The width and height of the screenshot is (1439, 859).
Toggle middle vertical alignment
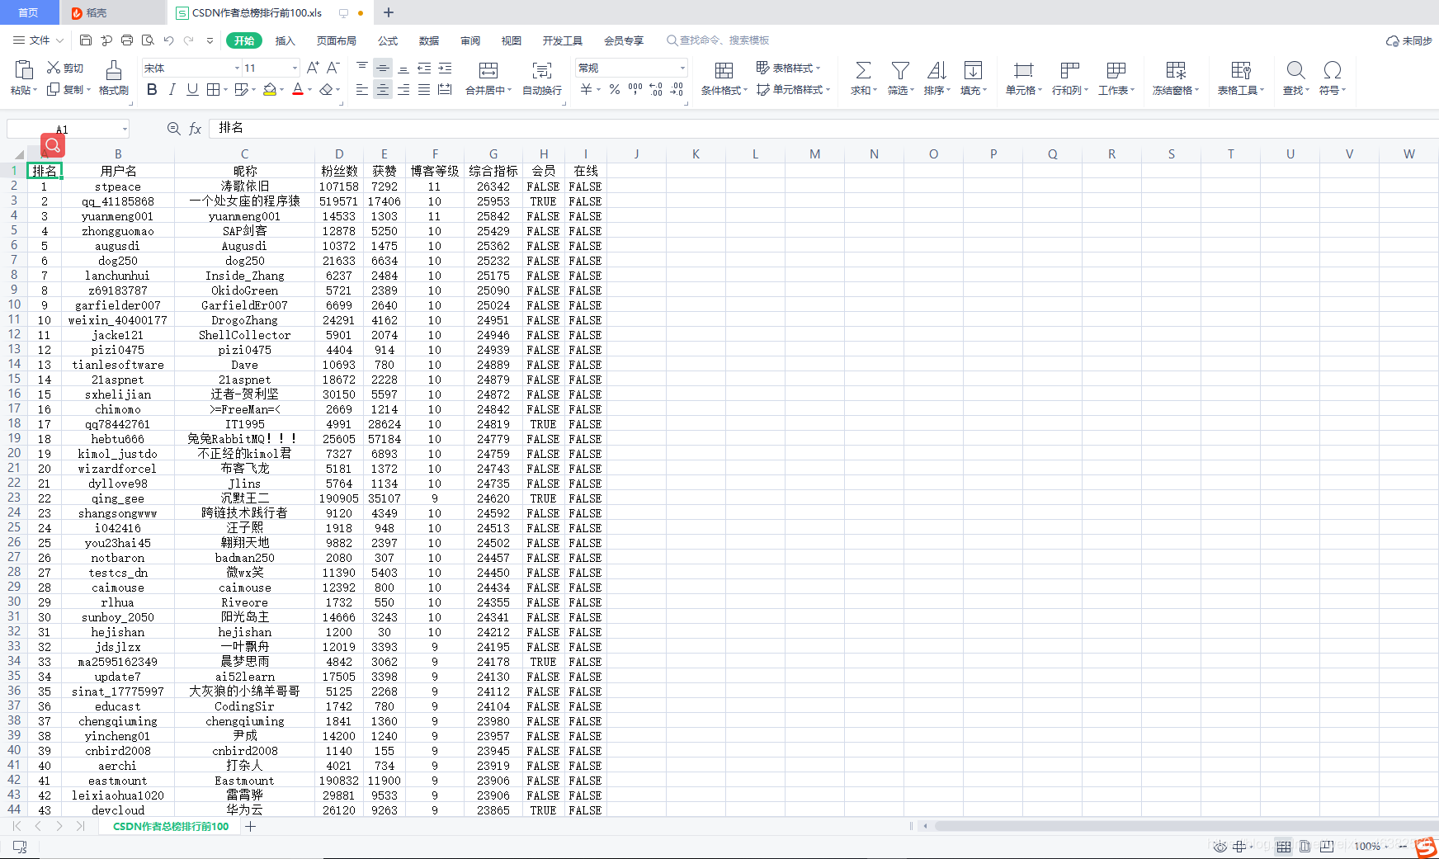tap(382, 68)
